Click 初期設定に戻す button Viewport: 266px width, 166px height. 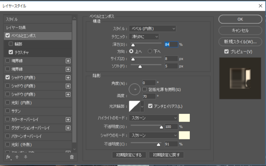166,155
